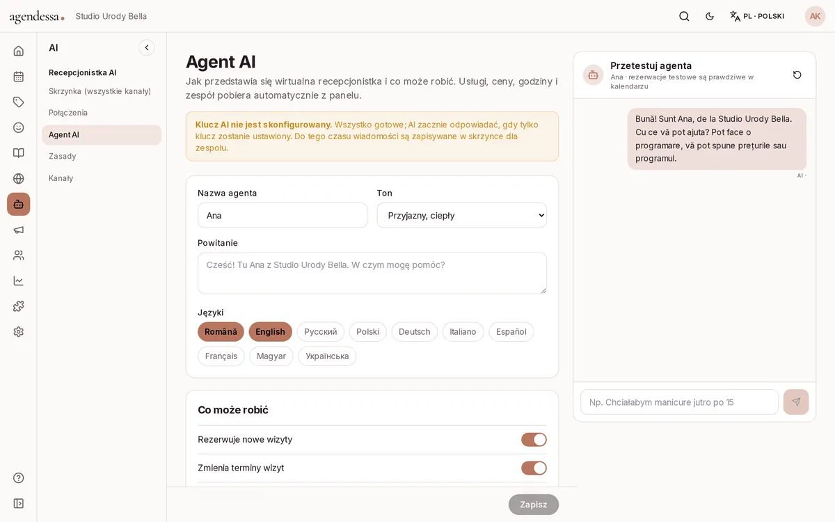Deselect the Română language chip
The image size is (835, 522).
(221, 332)
